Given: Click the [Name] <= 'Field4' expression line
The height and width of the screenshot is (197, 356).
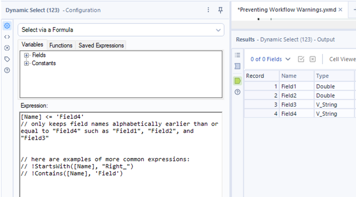Looking at the screenshot, I should click(52, 117).
